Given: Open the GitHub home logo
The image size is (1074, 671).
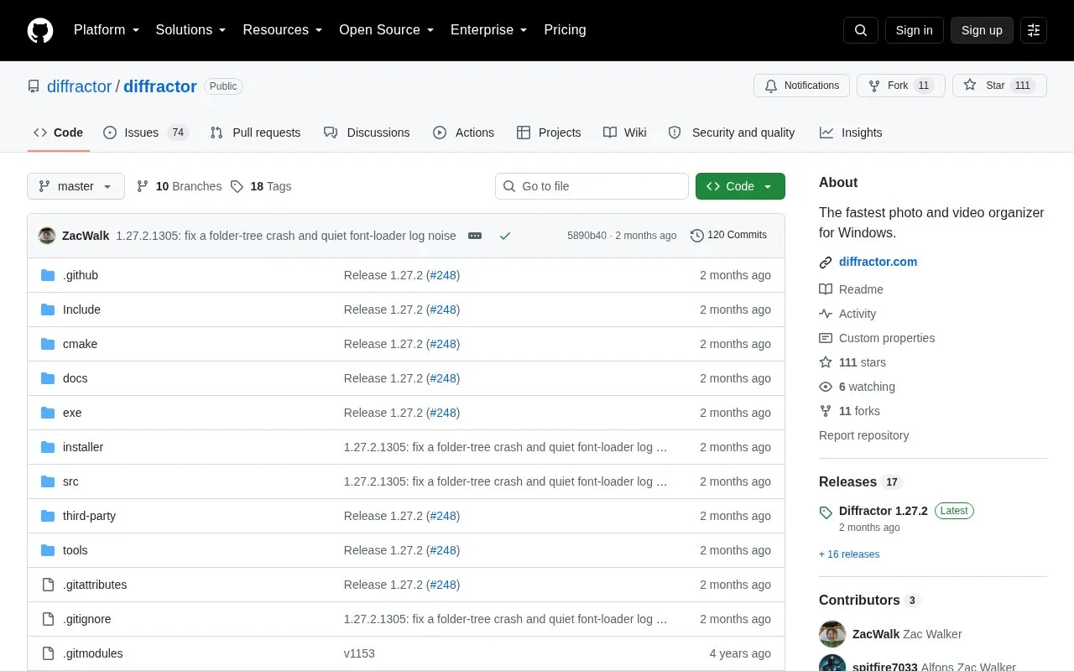Looking at the screenshot, I should tap(40, 30).
